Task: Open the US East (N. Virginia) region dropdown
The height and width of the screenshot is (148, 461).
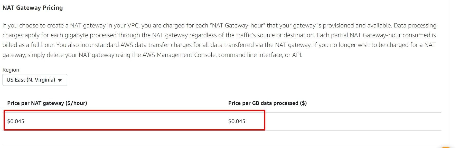Action: 35,80
